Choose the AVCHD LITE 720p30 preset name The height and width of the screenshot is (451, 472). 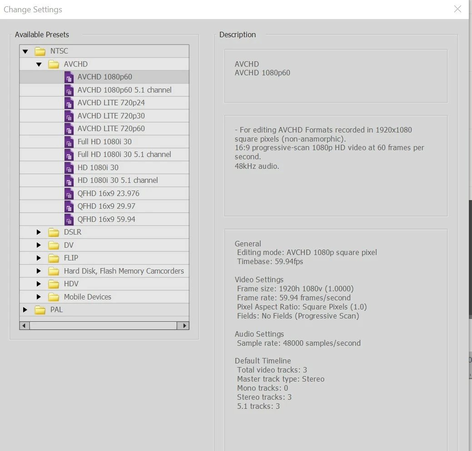pyautogui.click(x=111, y=116)
